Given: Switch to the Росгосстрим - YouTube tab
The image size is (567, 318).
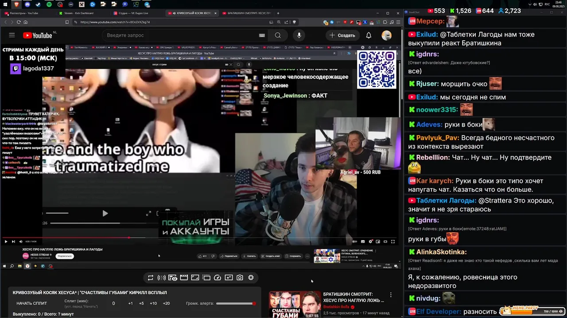Looking at the screenshot, I should pyautogui.click(x=27, y=13).
